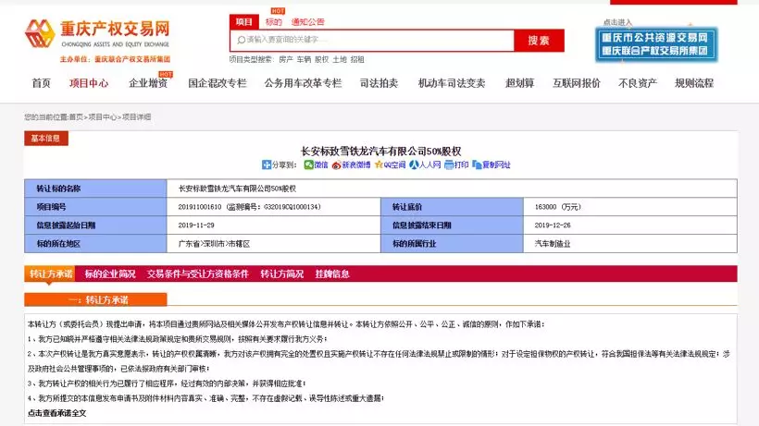The image size is (759, 426).
Task: Click the 分享到 plus icon
Action: pyautogui.click(x=267, y=164)
